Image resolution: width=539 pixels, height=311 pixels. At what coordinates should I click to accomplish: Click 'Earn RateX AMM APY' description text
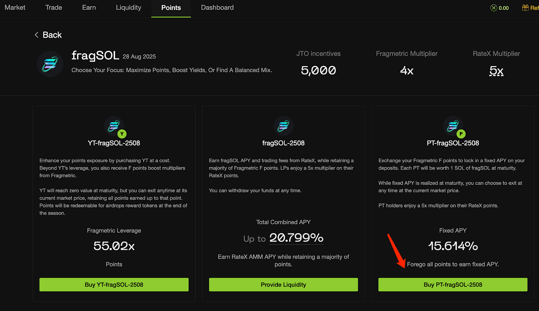click(283, 260)
